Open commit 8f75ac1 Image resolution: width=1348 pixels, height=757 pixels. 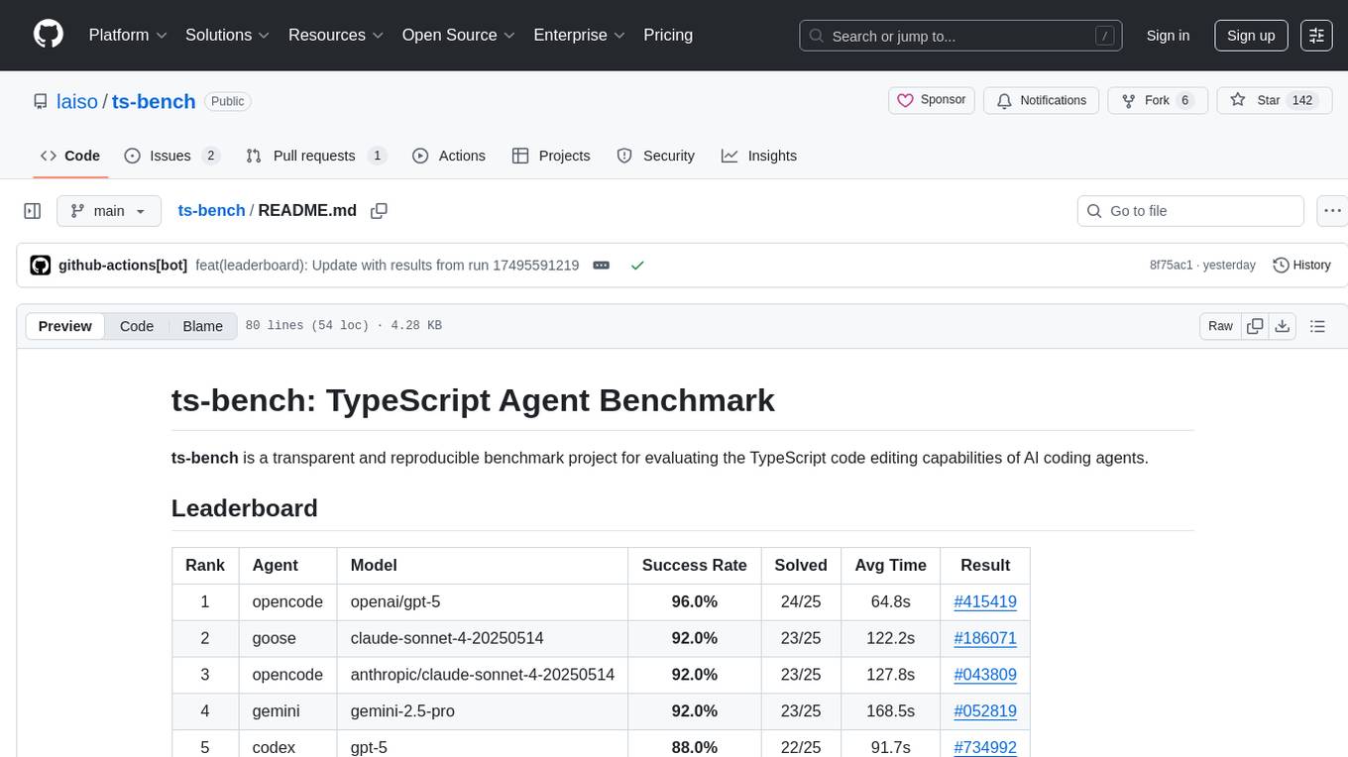[1171, 266]
